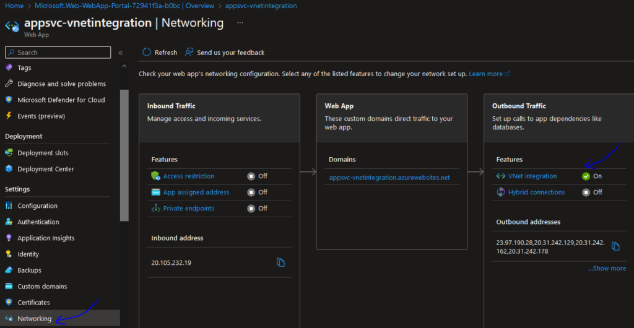Click the Networking icon in sidebar

(9, 318)
